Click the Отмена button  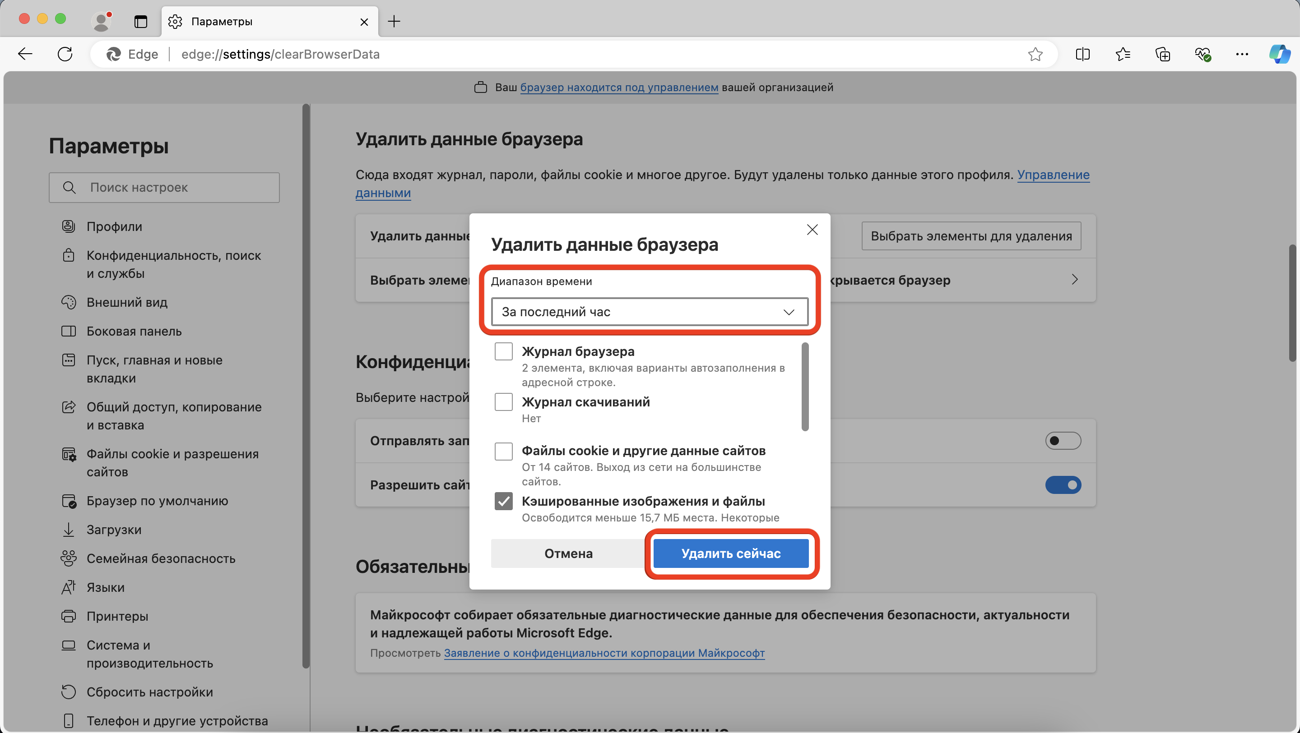(x=568, y=553)
